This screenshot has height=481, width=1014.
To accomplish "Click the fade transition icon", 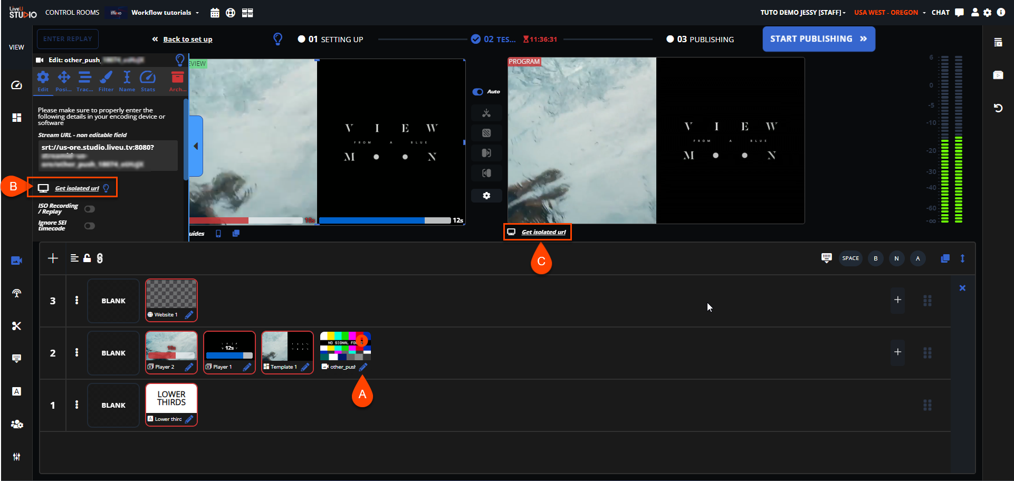I will pos(486,133).
